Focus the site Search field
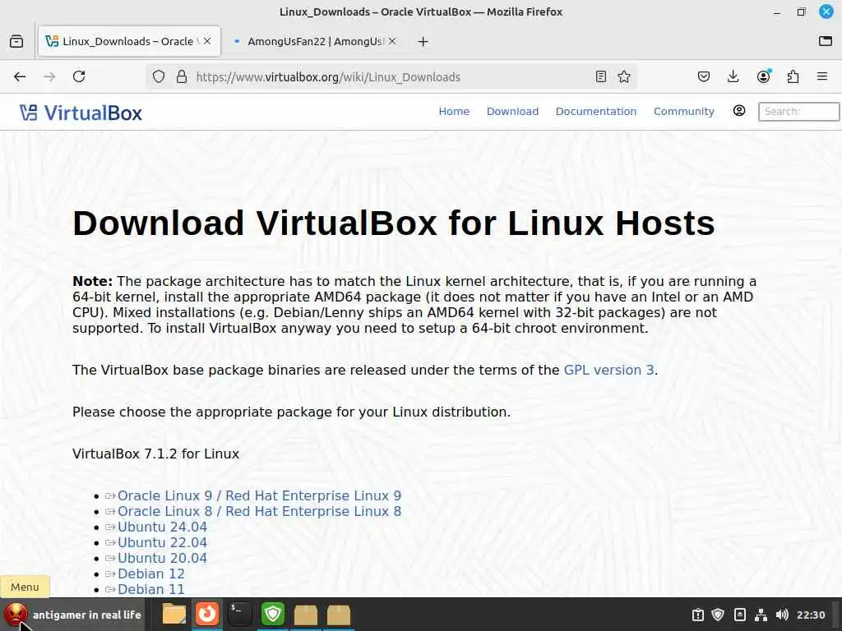Image resolution: width=842 pixels, height=631 pixels. [x=798, y=112]
